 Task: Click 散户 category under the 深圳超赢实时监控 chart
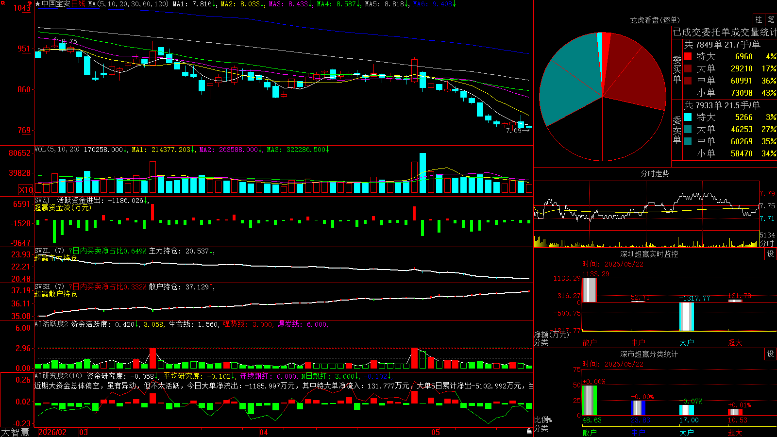click(590, 342)
